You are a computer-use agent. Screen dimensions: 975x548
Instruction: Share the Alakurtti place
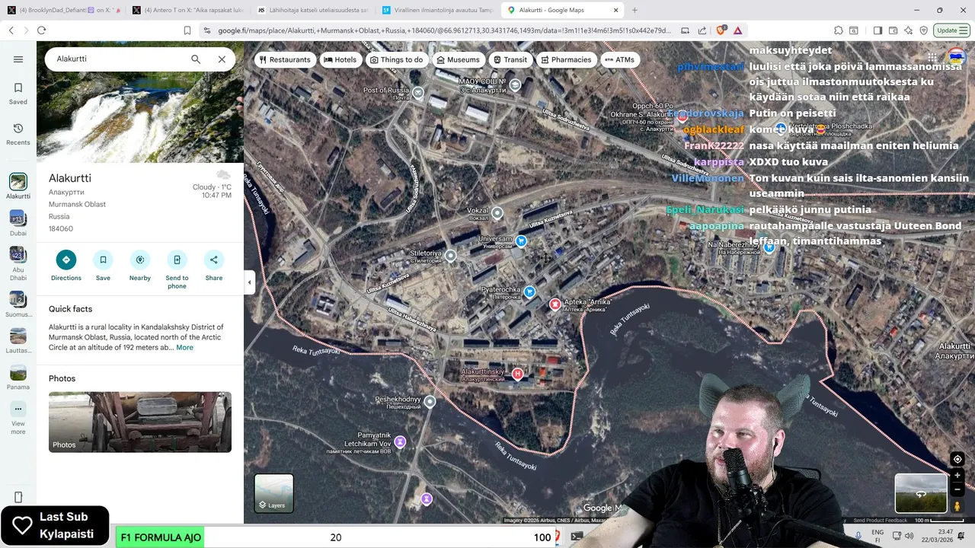pyautogui.click(x=214, y=266)
